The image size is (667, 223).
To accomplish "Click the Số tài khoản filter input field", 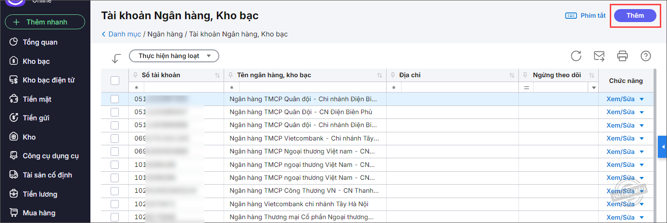I will [184, 88].
